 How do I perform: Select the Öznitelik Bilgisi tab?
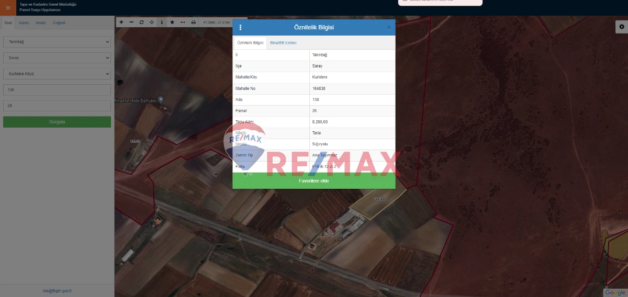[250, 43]
